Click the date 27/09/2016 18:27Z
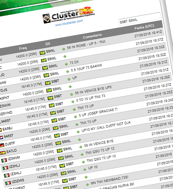Screen dimensions: 173x189 click(157, 87)
